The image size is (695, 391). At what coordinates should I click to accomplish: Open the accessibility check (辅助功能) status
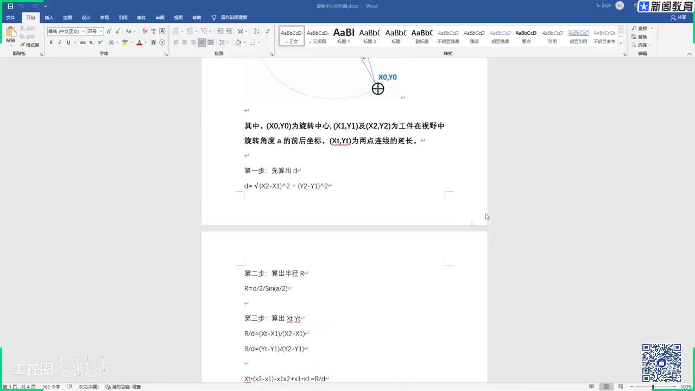[x=123, y=387]
